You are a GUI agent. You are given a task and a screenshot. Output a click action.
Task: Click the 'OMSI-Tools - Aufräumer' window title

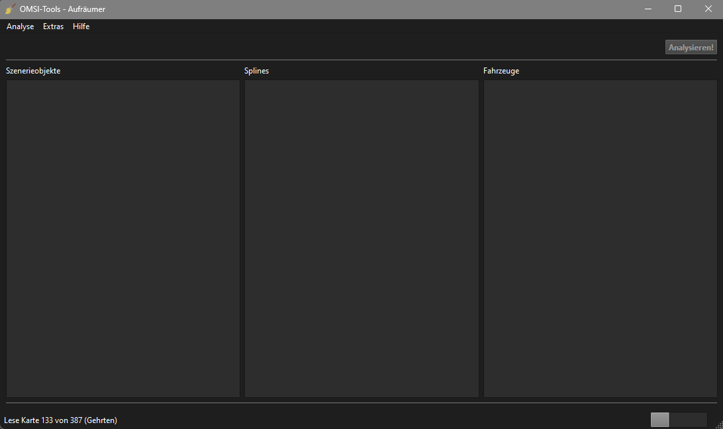click(x=62, y=9)
